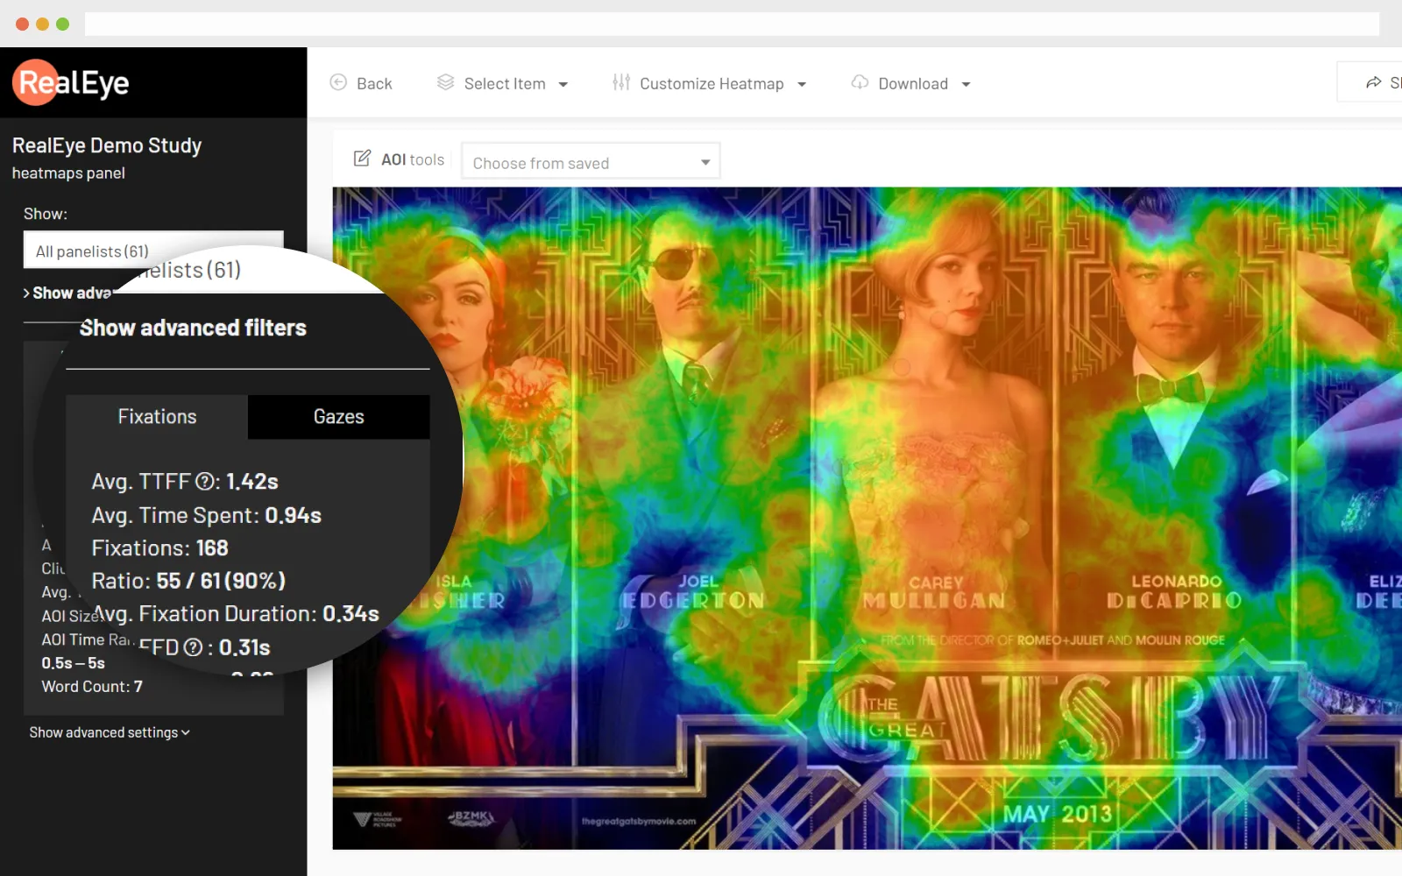Expand 'Show advanced settings'
The image size is (1402, 876).
[110, 732]
